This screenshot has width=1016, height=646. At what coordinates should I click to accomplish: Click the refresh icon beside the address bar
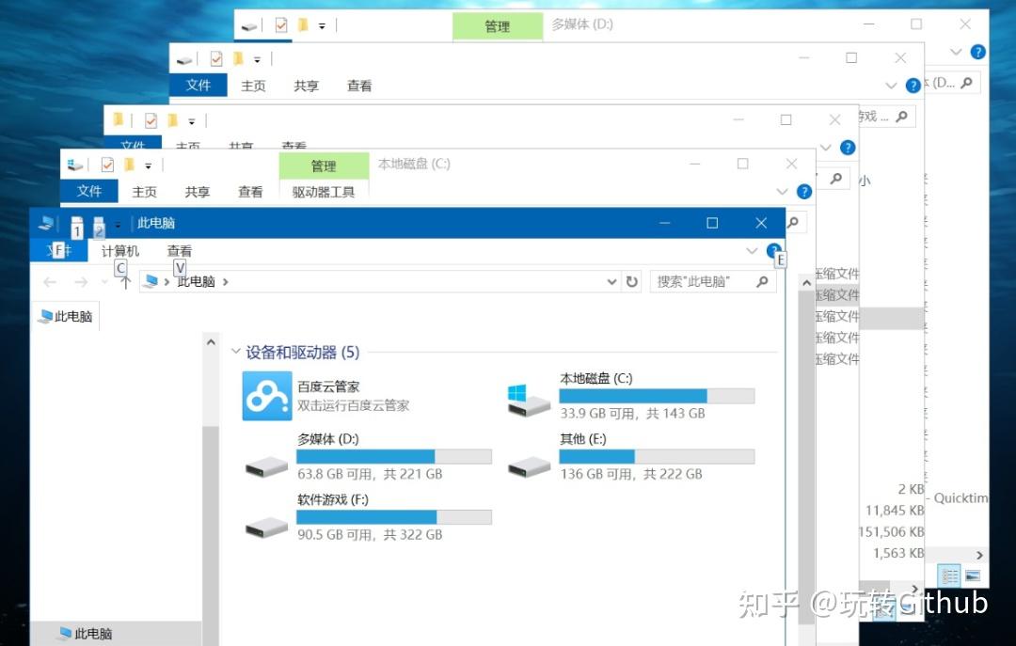[630, 280]
